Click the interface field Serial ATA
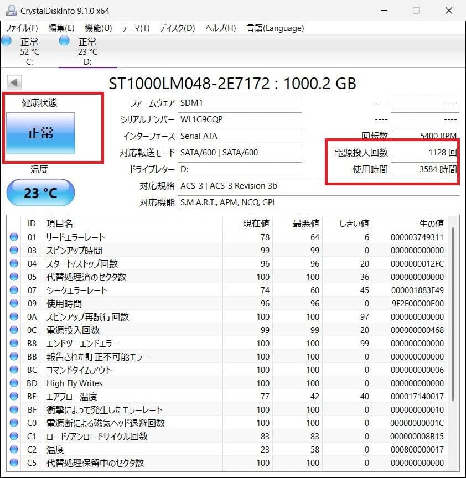Viewport: 466px width, 478px height. coord(240,136)
